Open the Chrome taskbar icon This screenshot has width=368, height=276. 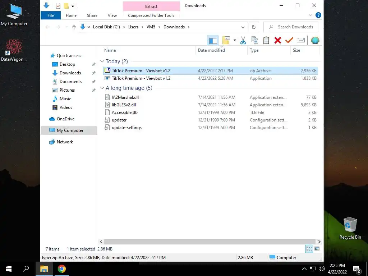pyautogui.click(x=62, y=269)
